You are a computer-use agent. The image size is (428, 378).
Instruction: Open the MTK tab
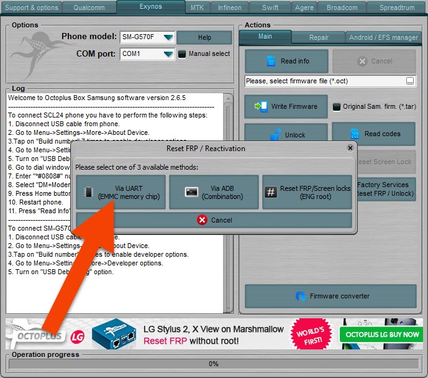pyautogui.click(x=197, y=7)
